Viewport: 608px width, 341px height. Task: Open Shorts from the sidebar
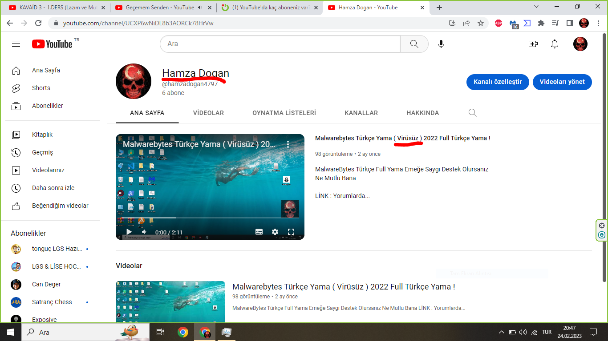click(x=53, y=88)
